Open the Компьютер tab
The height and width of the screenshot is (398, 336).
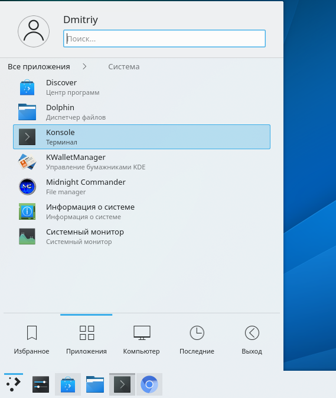(142, 339)
